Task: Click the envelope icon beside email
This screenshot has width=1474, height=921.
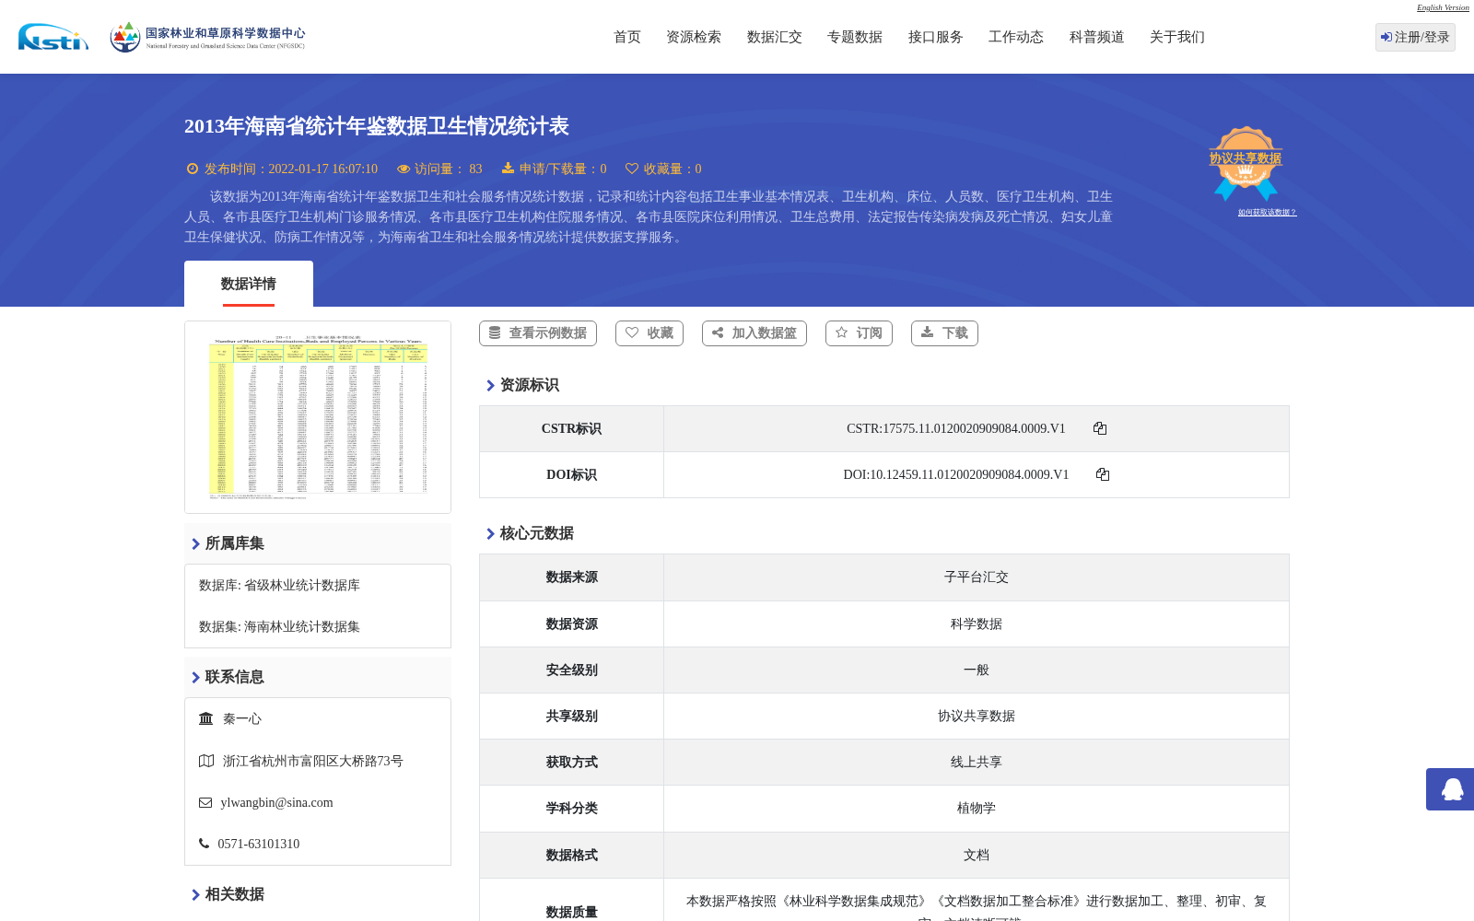Action: pos(205,802)
